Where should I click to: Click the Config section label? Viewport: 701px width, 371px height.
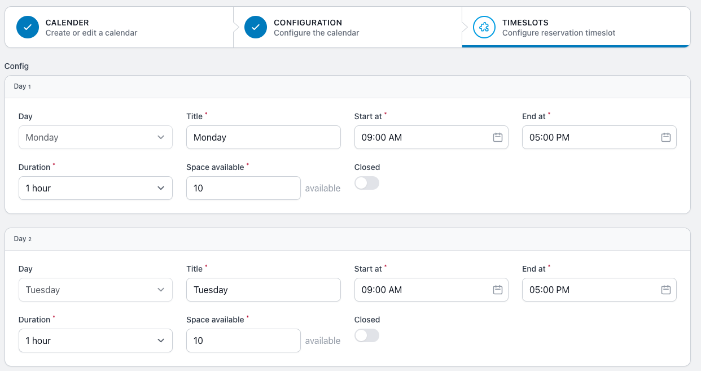point(16,66)
